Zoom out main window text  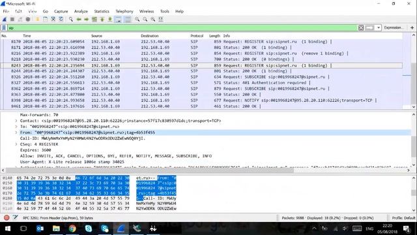(145, 19)
